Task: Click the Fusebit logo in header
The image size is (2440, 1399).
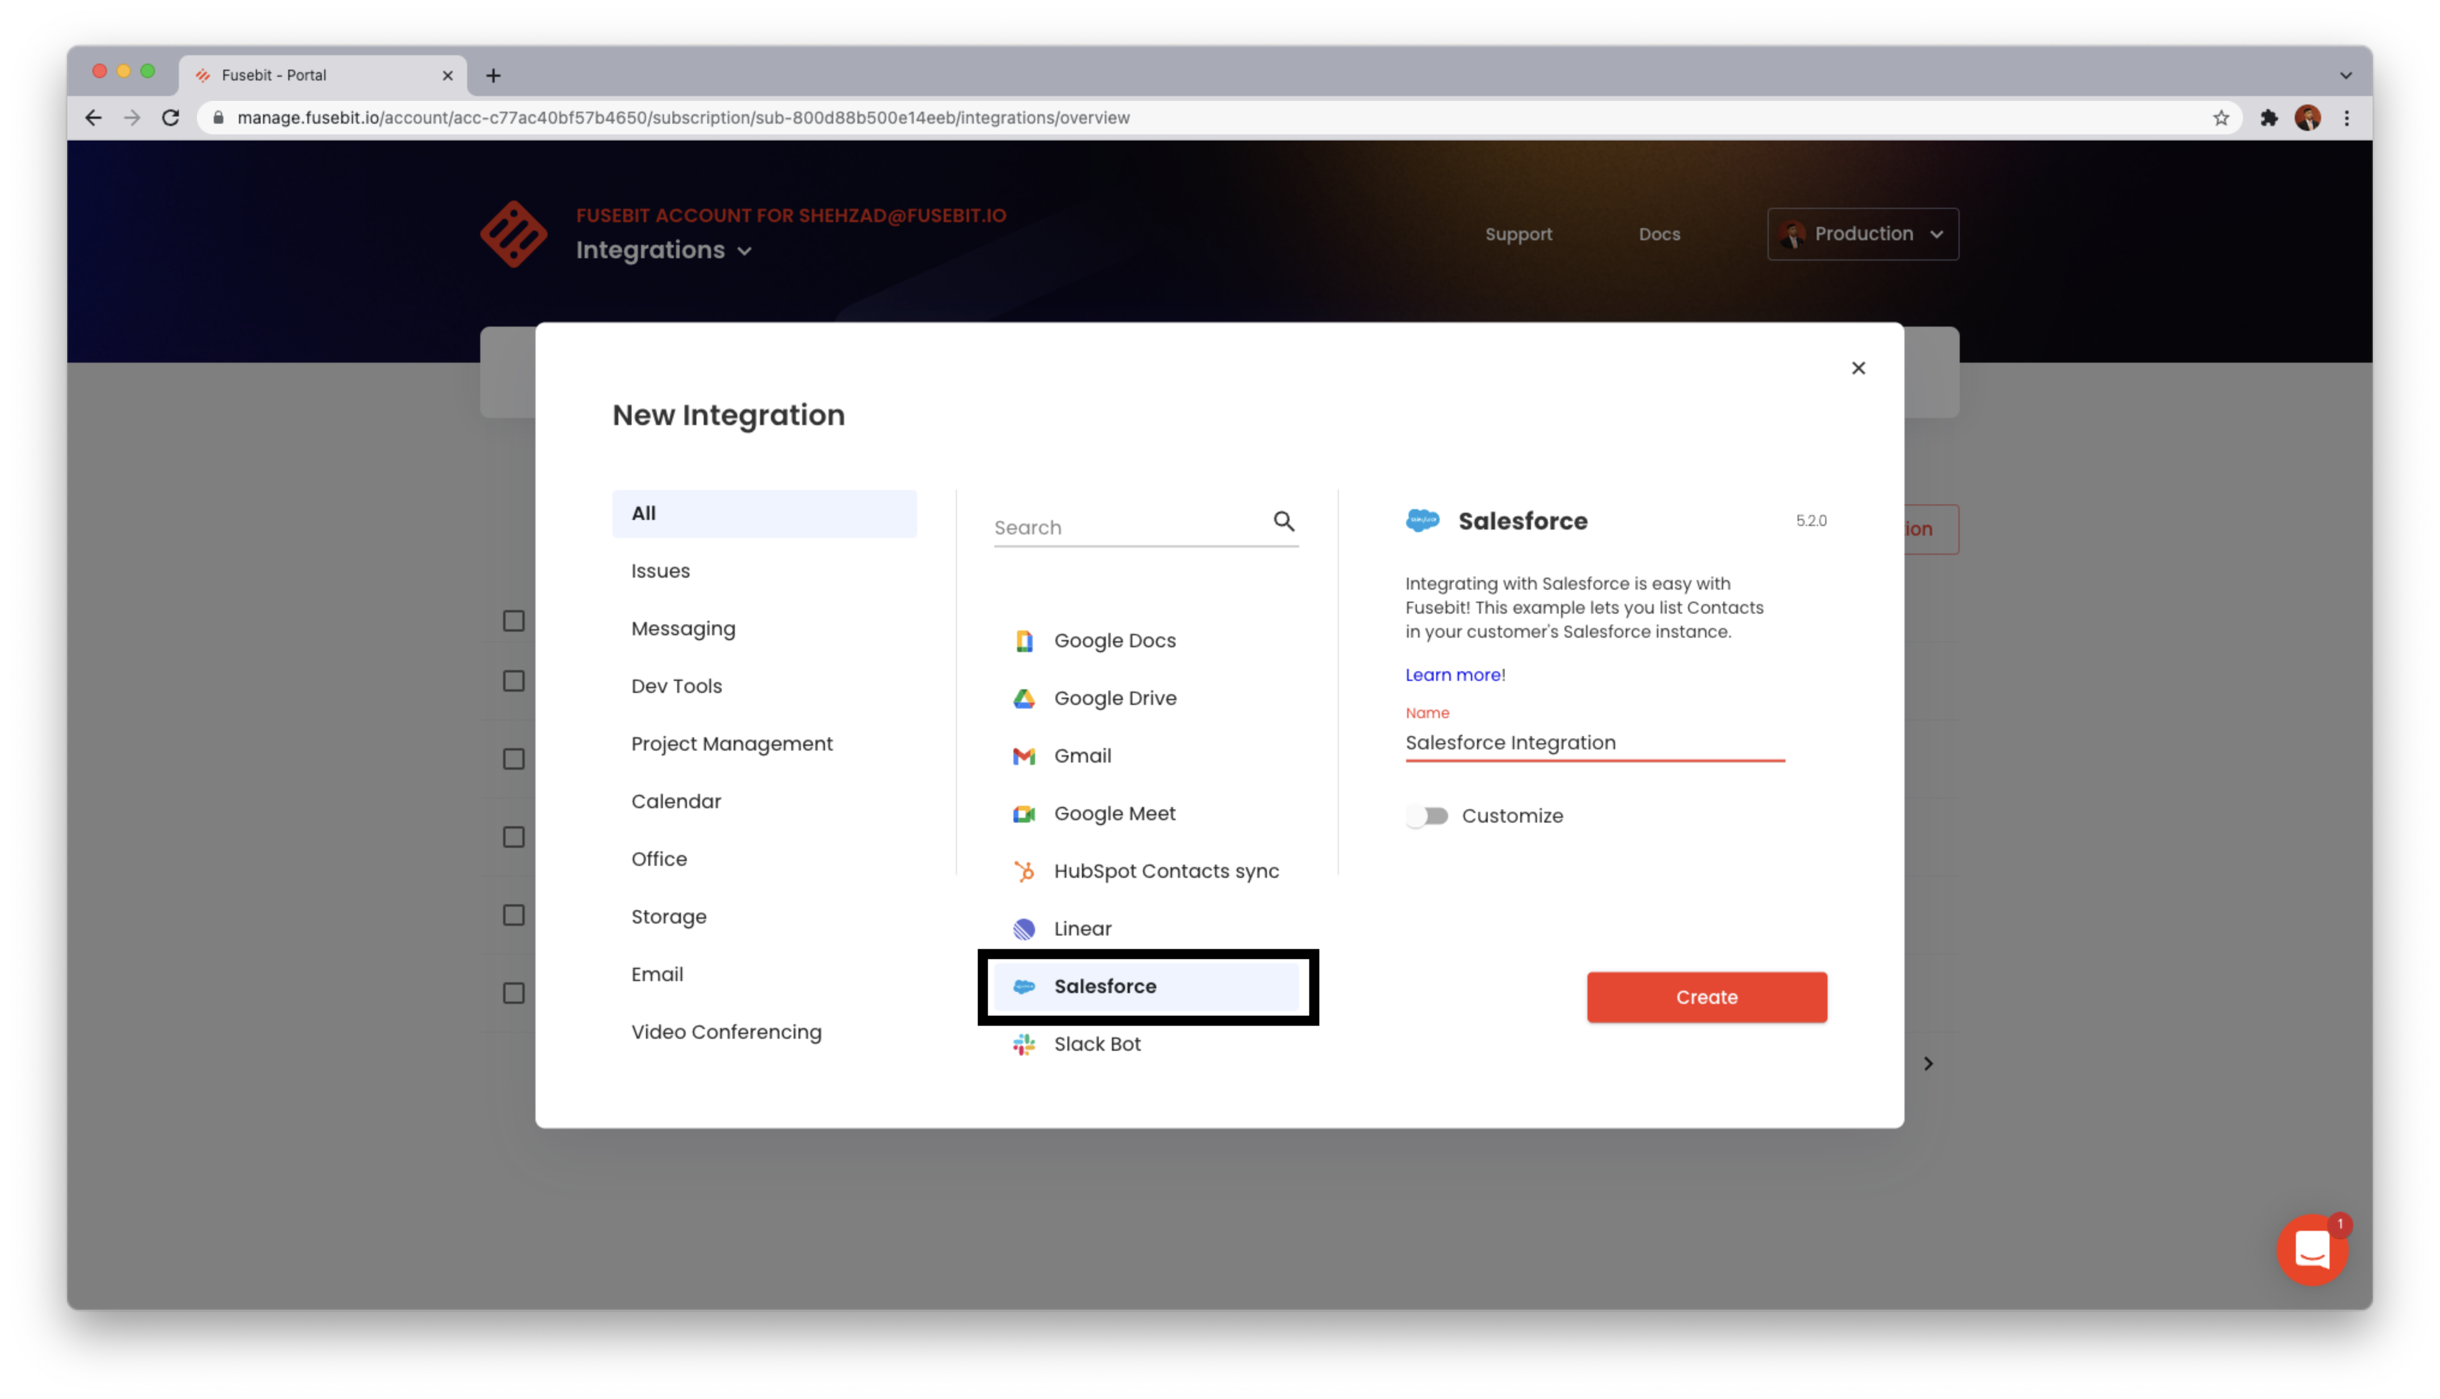Action: tap(514, 234)
